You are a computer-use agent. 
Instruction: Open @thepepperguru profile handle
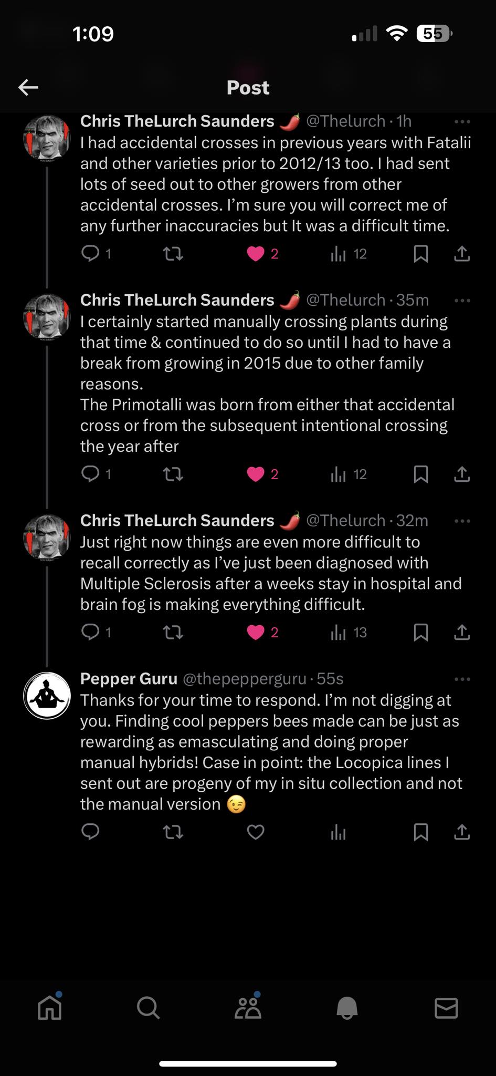pyautogui.click(x=244, y=679)
